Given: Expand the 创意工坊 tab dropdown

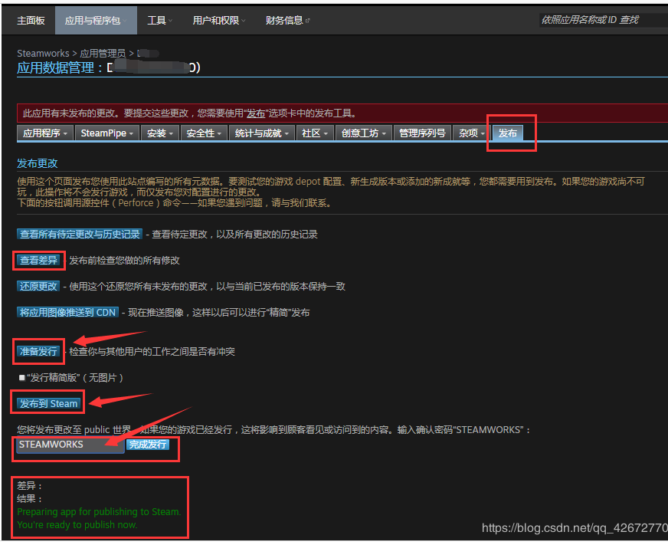Looking at the screenshot, I should pyautogui.click(x=363, y=133).
